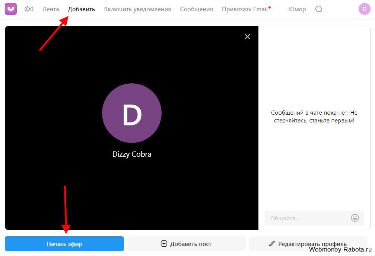The width and height of the screenshot is (375, 256).
Task: Go to the Лента feed
Action: [x=51, y=9]
